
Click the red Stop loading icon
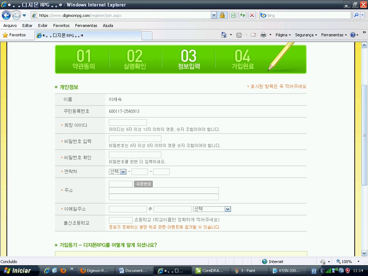(x=252, y=15)
